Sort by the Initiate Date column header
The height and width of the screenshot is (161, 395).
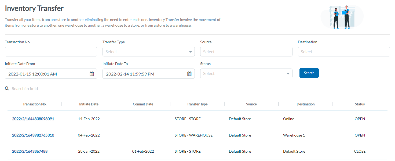pos(89,104)
